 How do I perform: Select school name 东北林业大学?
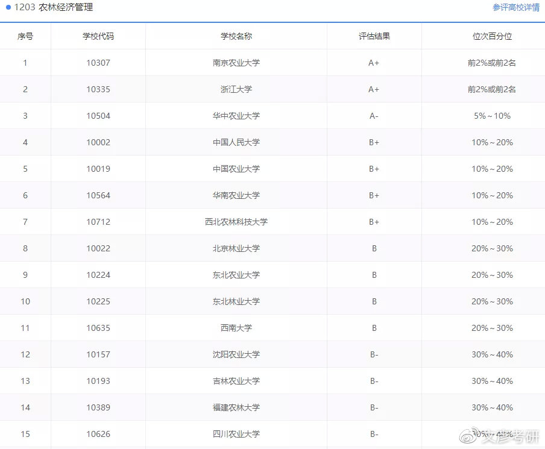[x=236, y=301]
